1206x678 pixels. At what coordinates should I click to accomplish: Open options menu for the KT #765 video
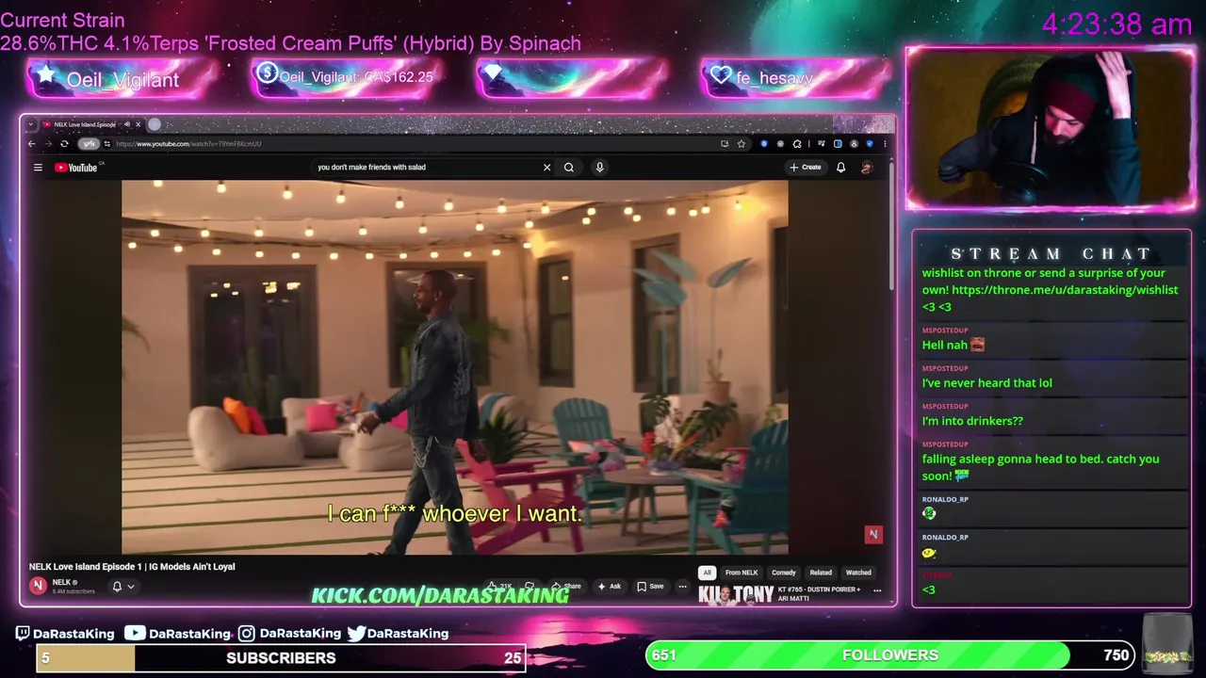(877, 590)
